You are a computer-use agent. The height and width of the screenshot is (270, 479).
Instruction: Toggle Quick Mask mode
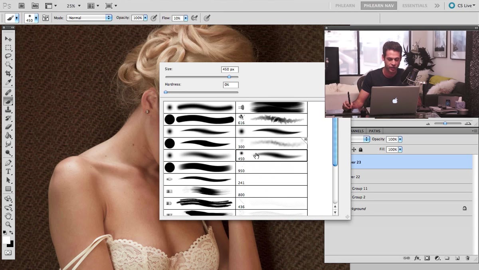tap(8, 253)
